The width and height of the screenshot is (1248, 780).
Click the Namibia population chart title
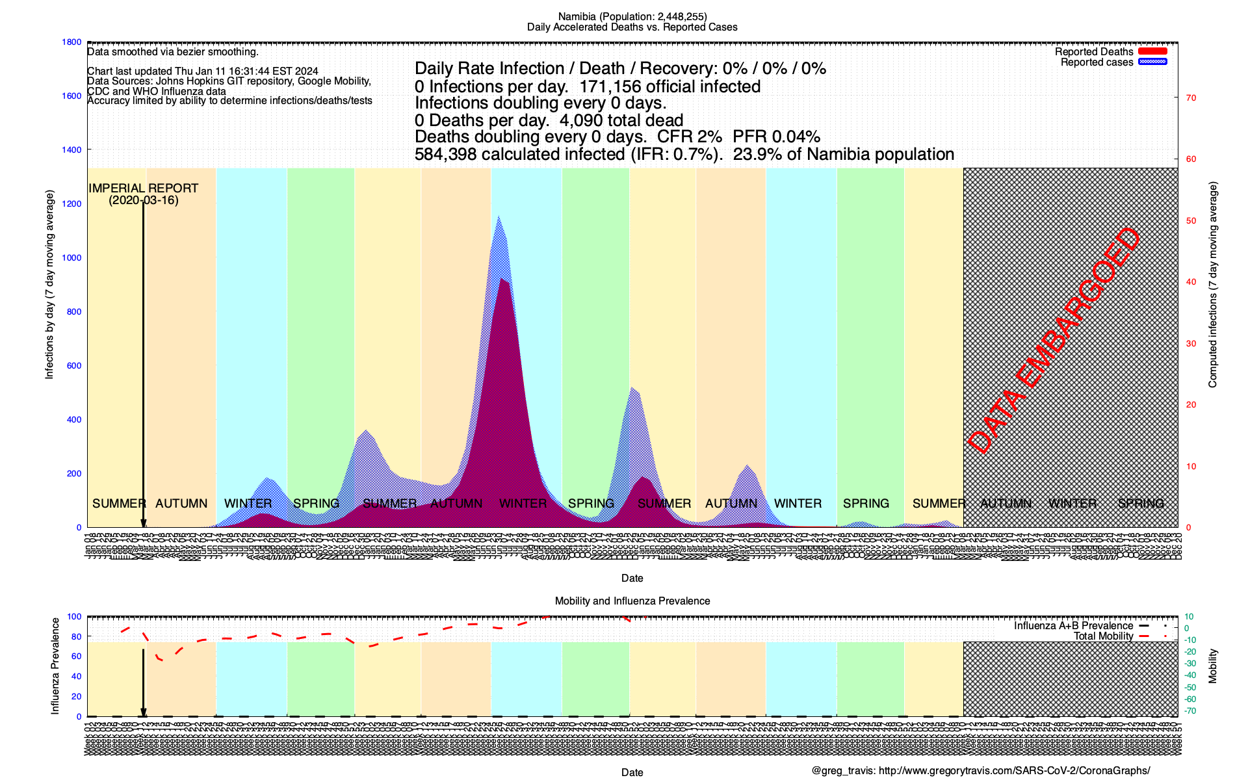tap(632, 16)
